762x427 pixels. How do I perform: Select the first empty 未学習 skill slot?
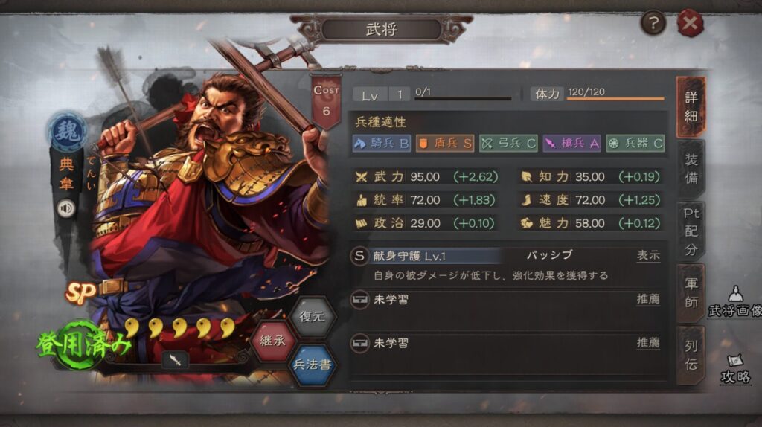pyautogui.click(x=505, y=300)
